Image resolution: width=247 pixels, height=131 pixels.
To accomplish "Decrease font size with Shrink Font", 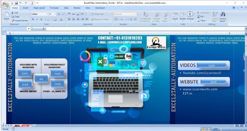I will point(63,14).
